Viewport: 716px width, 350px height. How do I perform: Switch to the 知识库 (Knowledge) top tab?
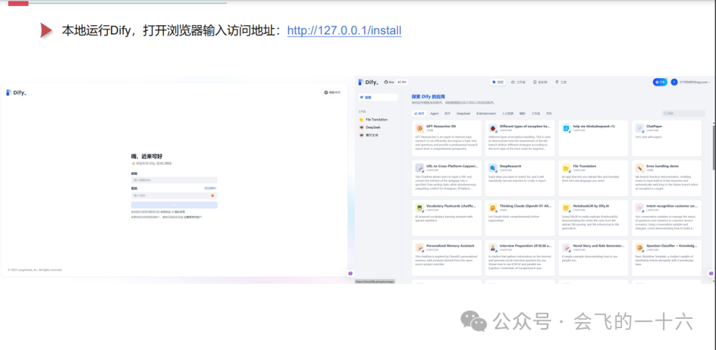(x=540, y=82)
